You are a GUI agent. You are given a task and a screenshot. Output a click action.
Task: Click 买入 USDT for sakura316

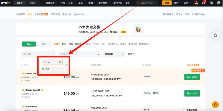192,77
